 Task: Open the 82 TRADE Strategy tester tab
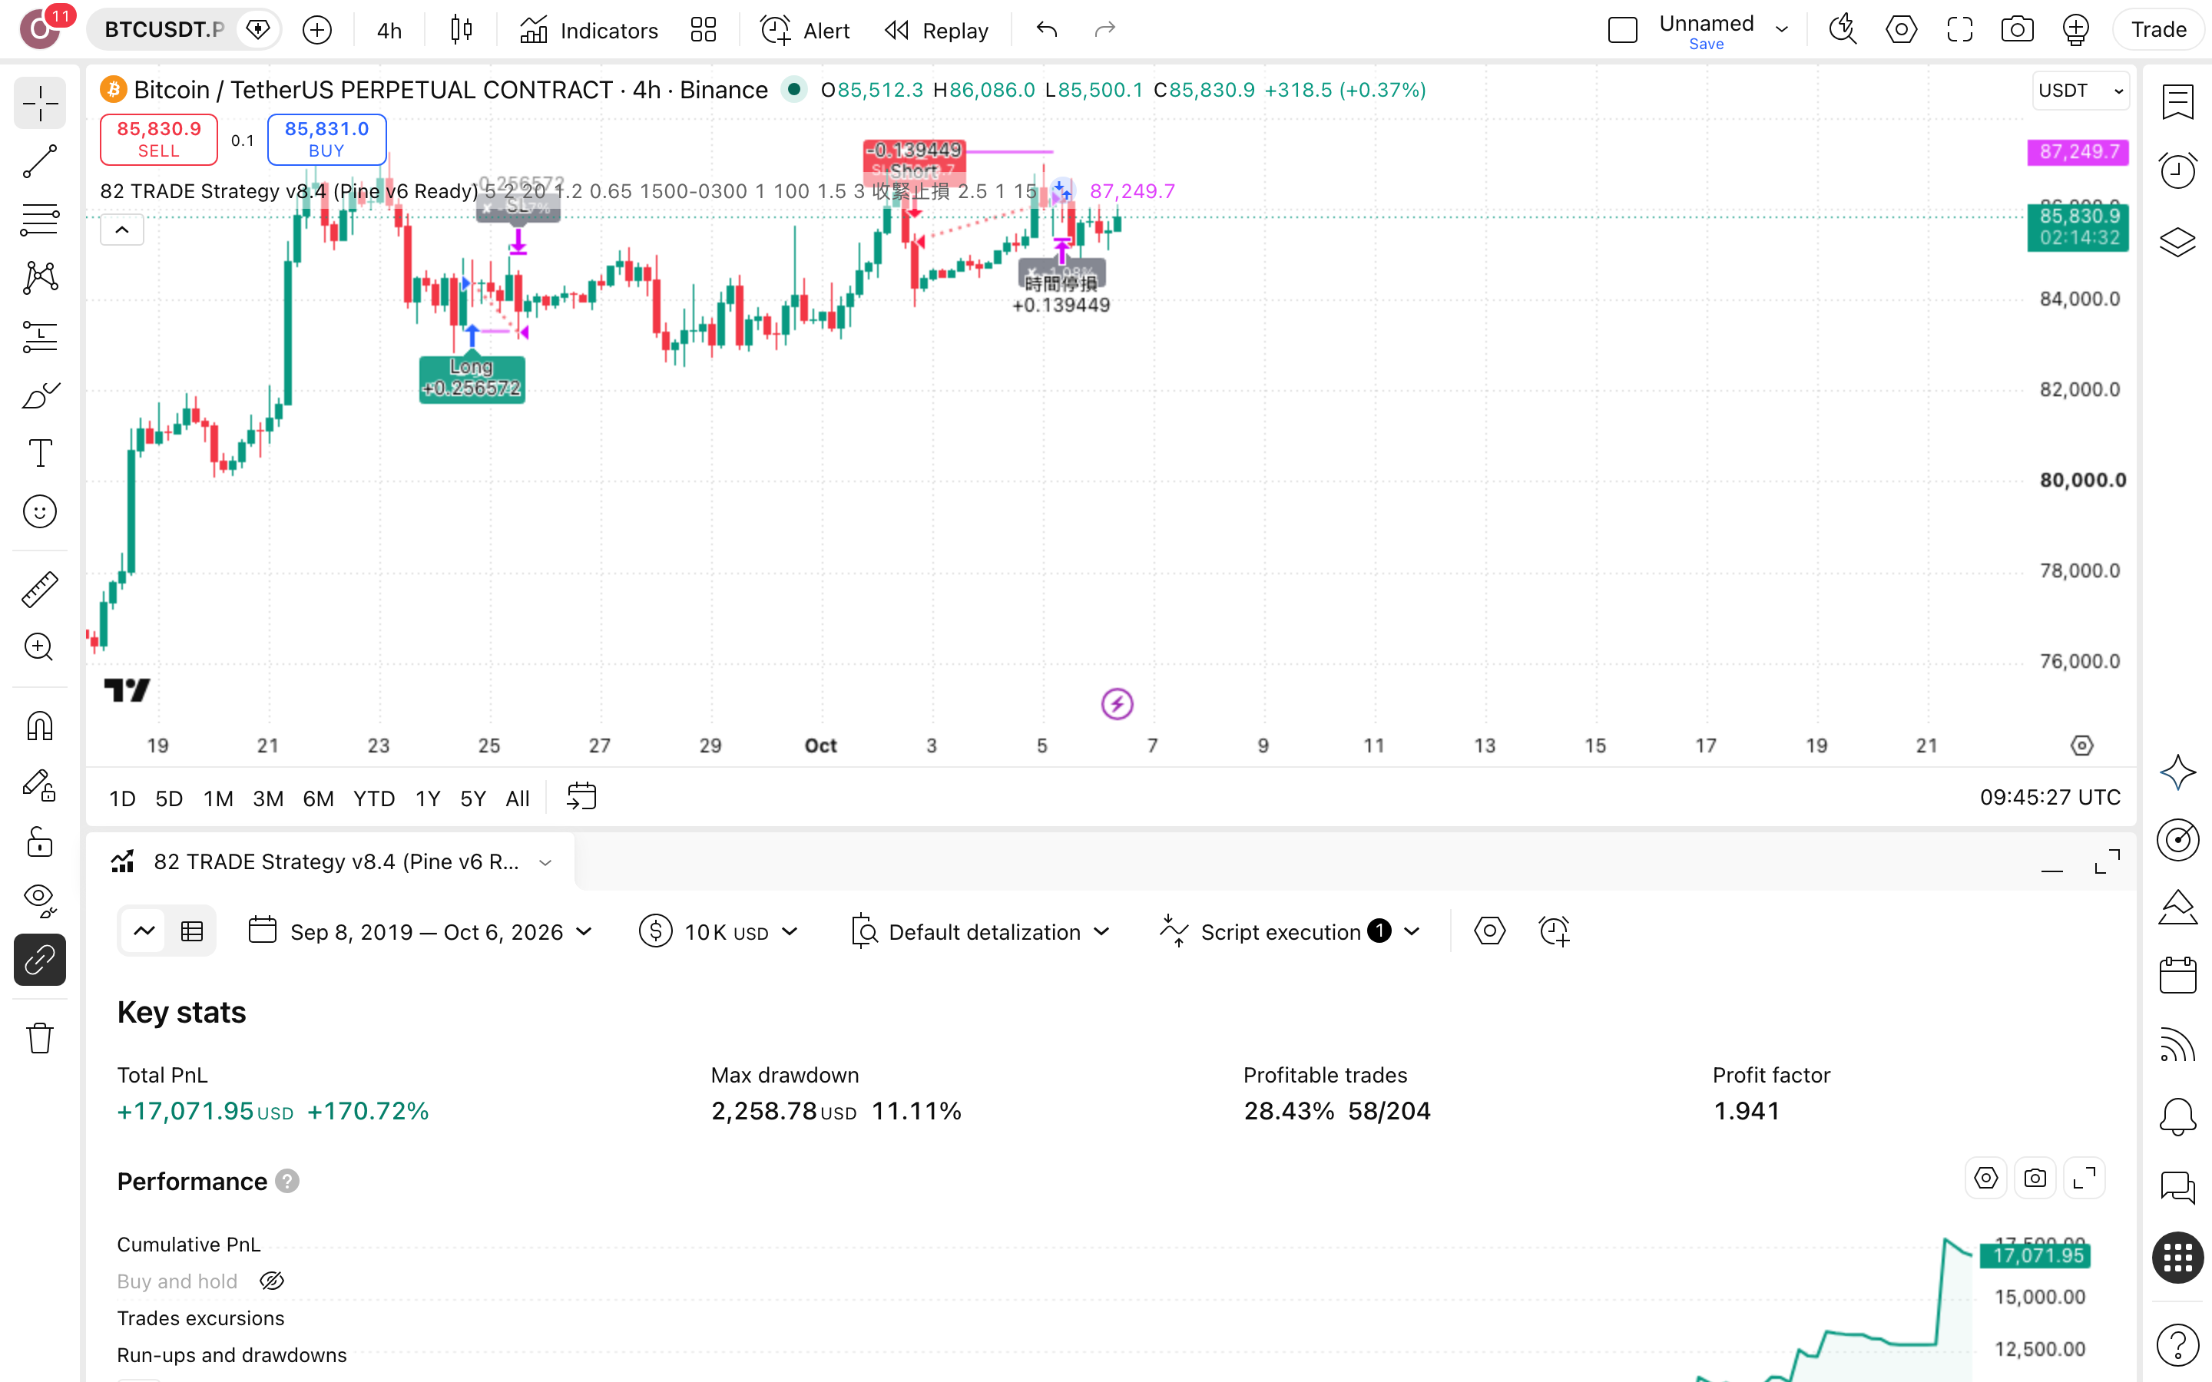[330, 861]
